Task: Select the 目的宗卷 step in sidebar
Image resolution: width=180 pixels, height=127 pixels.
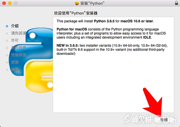Action: pyautogui.click(x=19, y=48)
